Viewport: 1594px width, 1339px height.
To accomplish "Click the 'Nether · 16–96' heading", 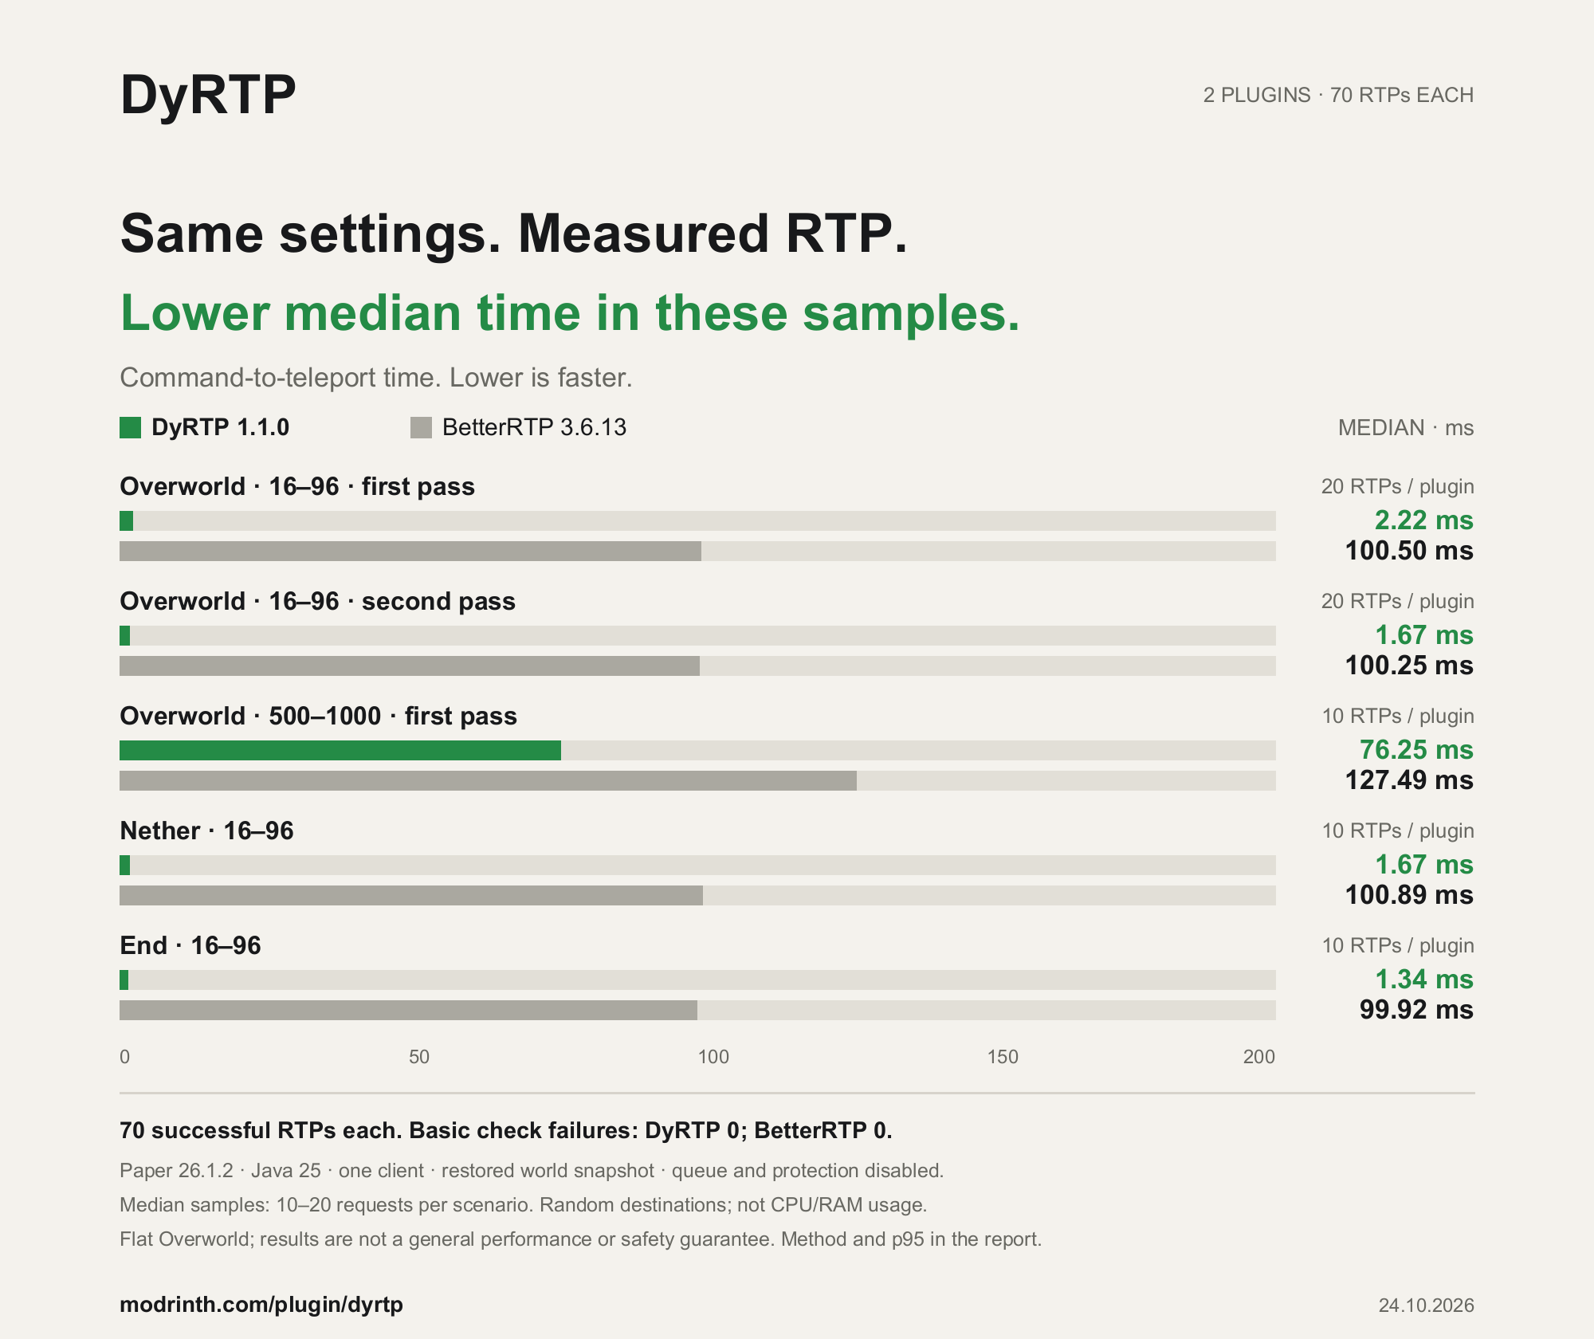I will point(206,830).
